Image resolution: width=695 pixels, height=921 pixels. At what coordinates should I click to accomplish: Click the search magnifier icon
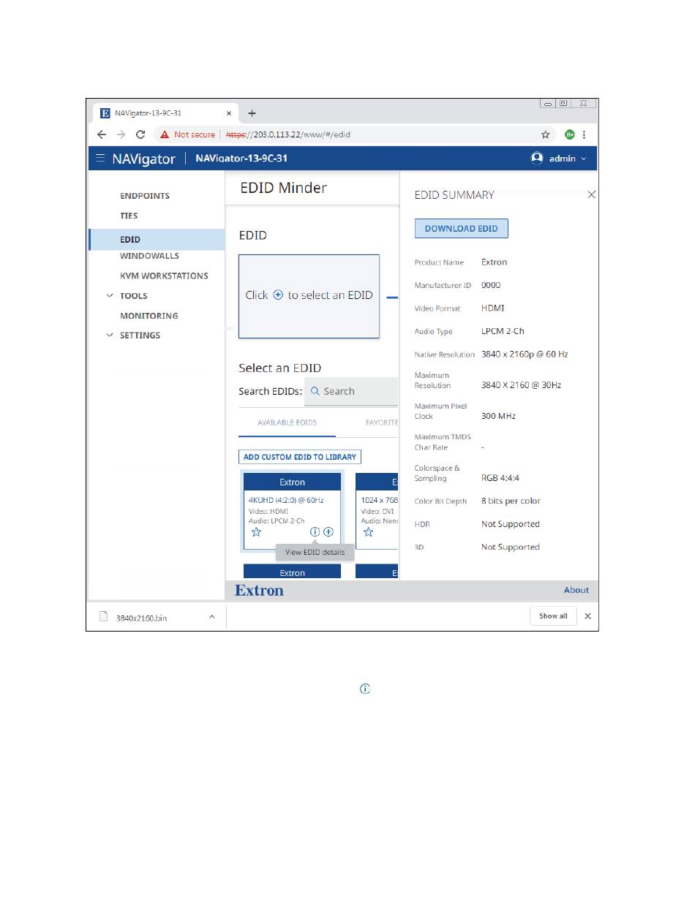pos(315,391)
